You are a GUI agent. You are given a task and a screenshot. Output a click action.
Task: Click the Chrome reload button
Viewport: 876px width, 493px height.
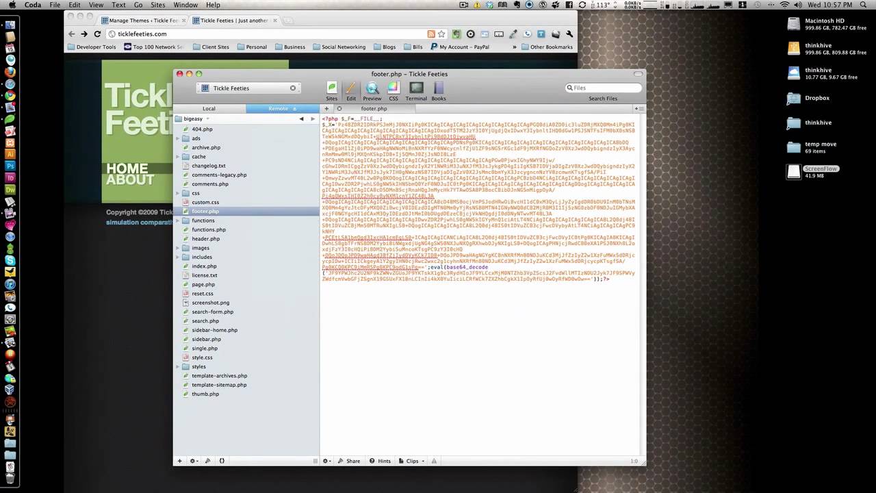(97, 34)
